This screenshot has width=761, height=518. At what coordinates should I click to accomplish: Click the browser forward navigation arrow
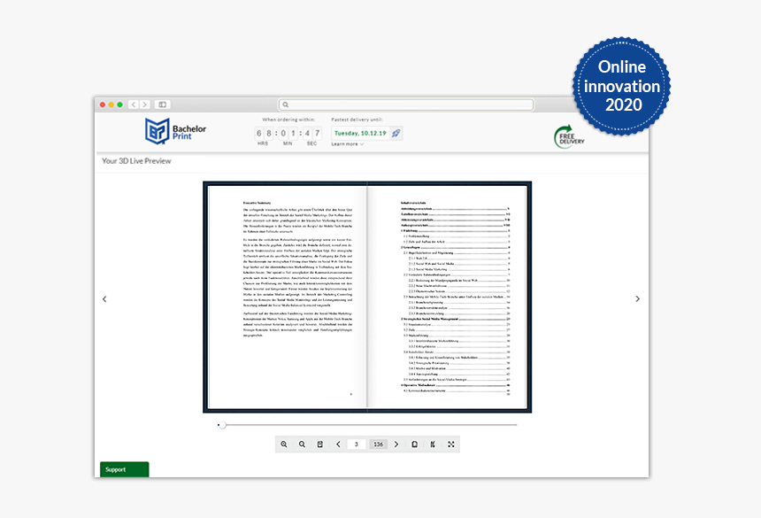pyautogui.click(x=144, y=104)
